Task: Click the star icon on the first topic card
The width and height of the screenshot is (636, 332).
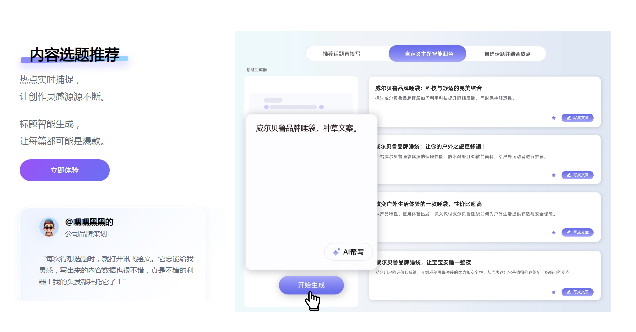Action: pyautogui.click(x=554, y=118)
